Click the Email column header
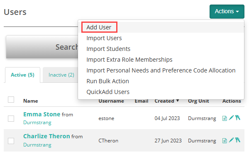 (142, 101)
